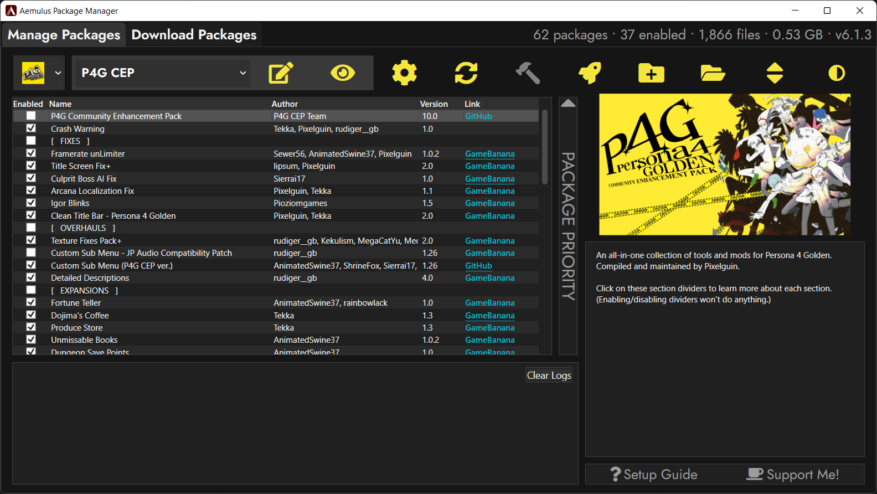Open GameBanana link for Dojima's Coffee
Viewport: 877px width, 494px height.
tap(490, 316)
